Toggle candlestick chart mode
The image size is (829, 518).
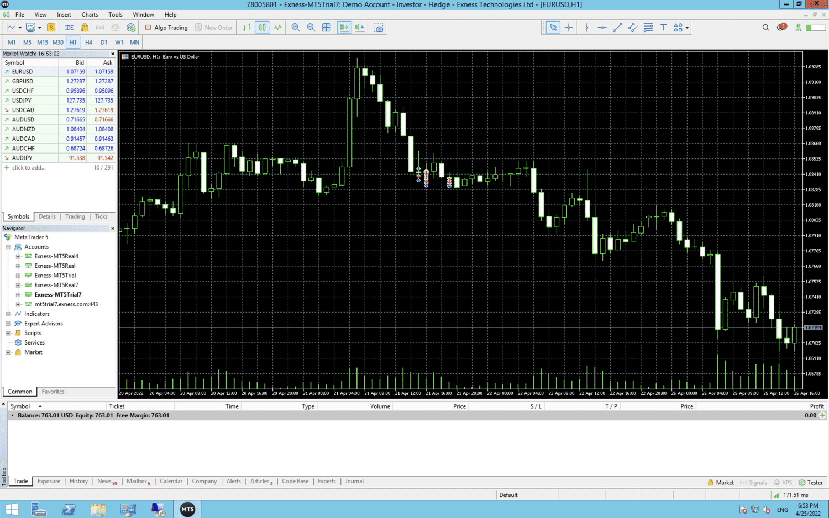click(x=262, y=28)
